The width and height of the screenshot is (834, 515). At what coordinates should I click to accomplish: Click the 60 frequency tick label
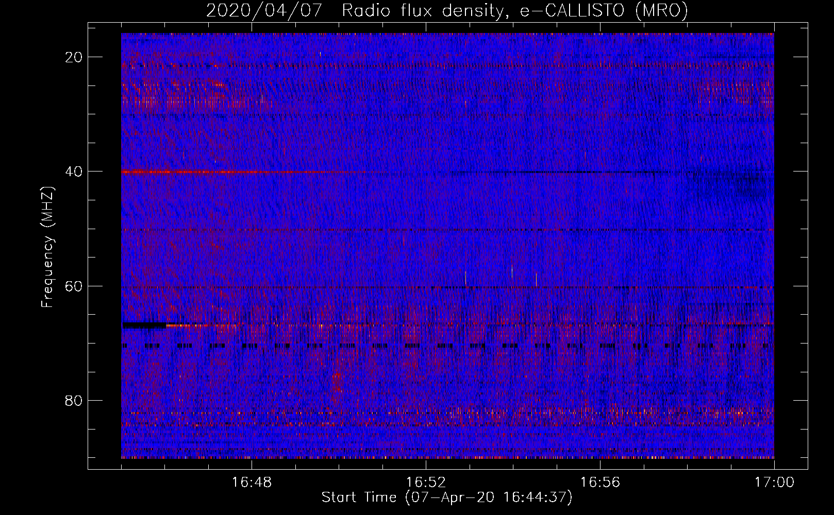74,286
